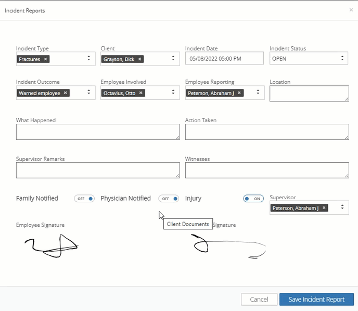The image size is (358, 311).
Task: Remove Peterson, Abraham J from Employee Reporting
Action: coord(239,93)
